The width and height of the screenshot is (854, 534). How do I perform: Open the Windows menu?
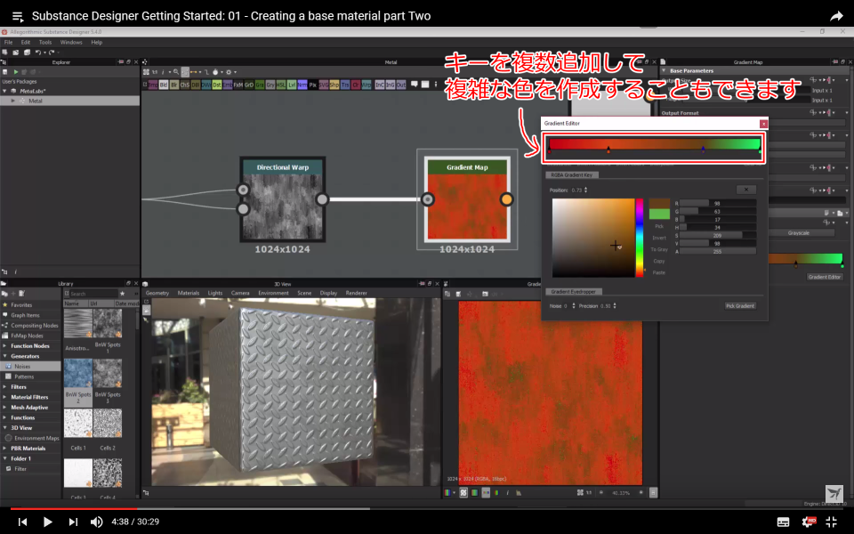click(x=71, y=42)
